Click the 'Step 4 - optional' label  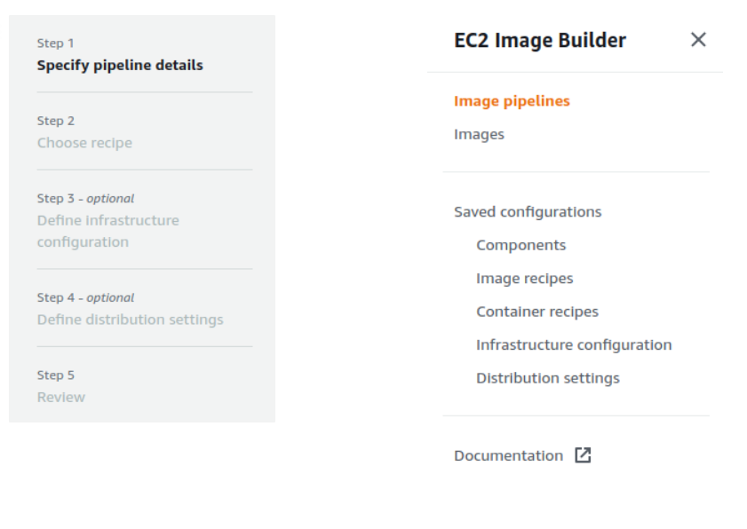(x=85, y=297)
